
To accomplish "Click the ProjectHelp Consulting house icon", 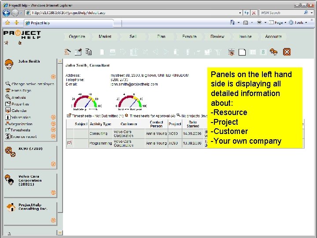I will (x=11, y=208).
